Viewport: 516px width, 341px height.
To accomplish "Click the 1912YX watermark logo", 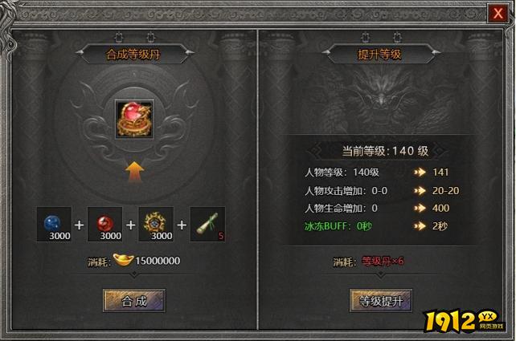I will 464,320.
